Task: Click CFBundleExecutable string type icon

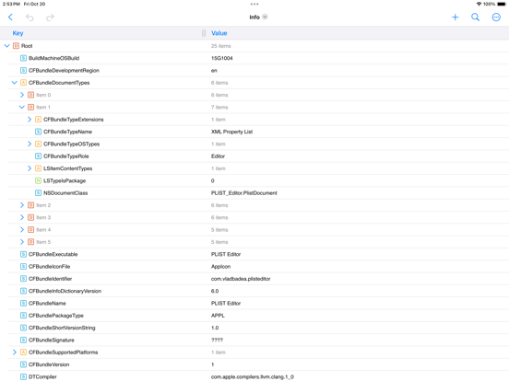Action: coord(23,254)
